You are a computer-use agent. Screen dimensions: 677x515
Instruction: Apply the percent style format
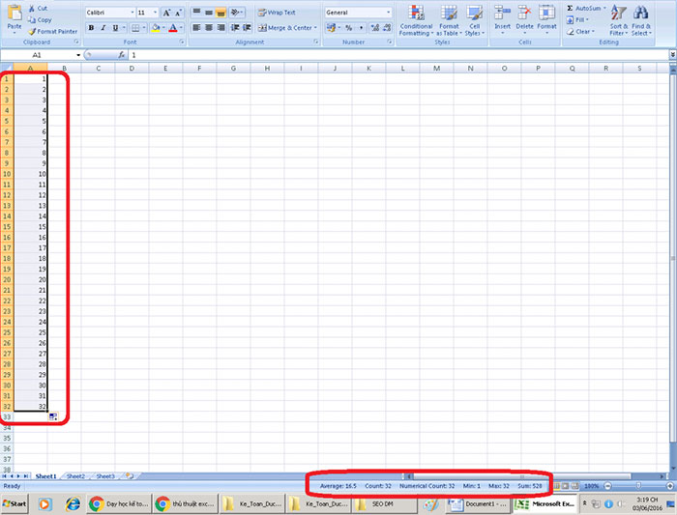pos(349,28)
